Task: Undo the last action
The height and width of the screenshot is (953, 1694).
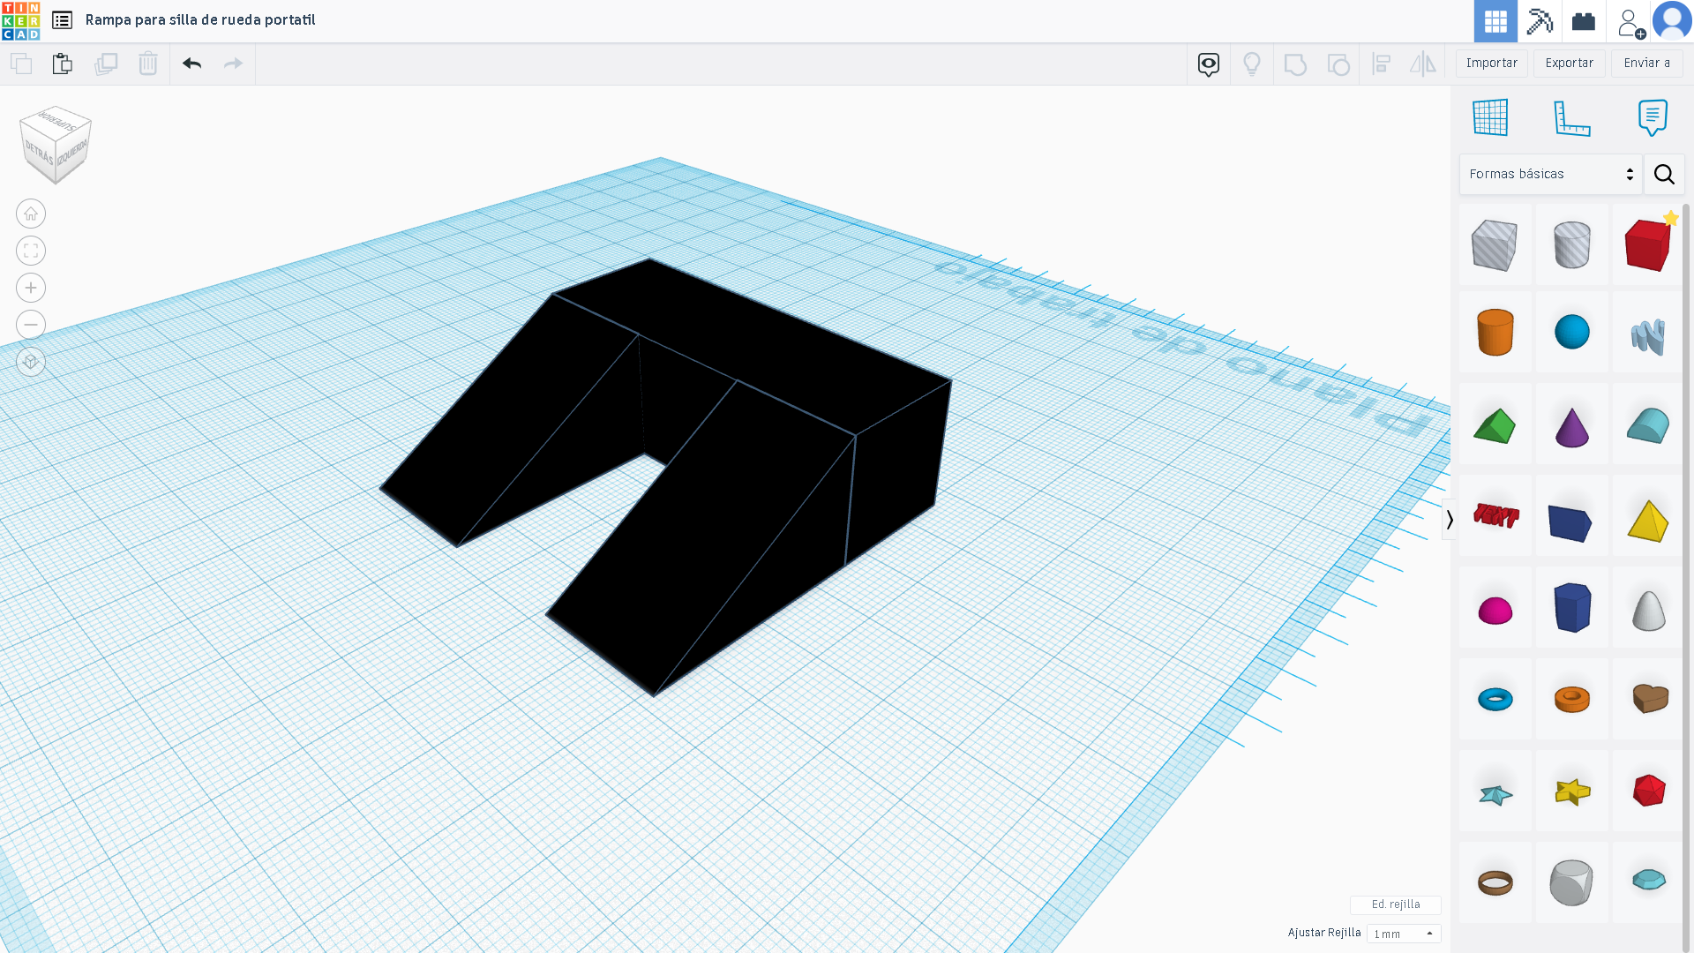Action: click(x=191, y=64)
